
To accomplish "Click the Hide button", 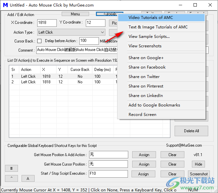I will [x=198, y=164].
